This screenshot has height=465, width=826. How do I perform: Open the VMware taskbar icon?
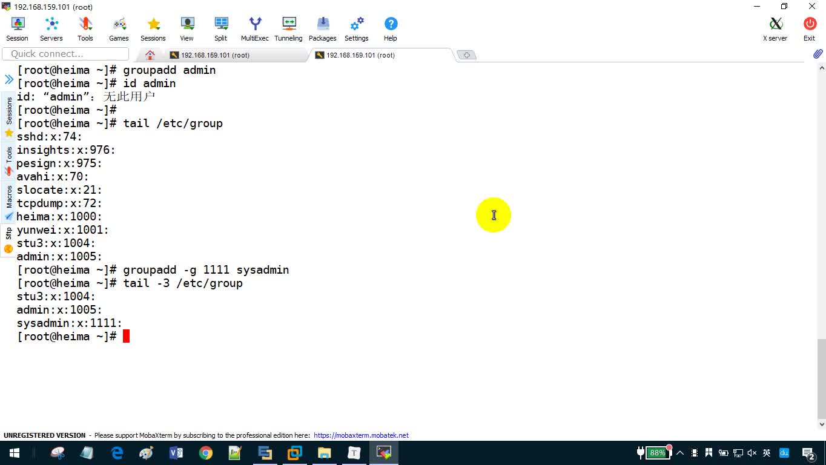(295, 453)
